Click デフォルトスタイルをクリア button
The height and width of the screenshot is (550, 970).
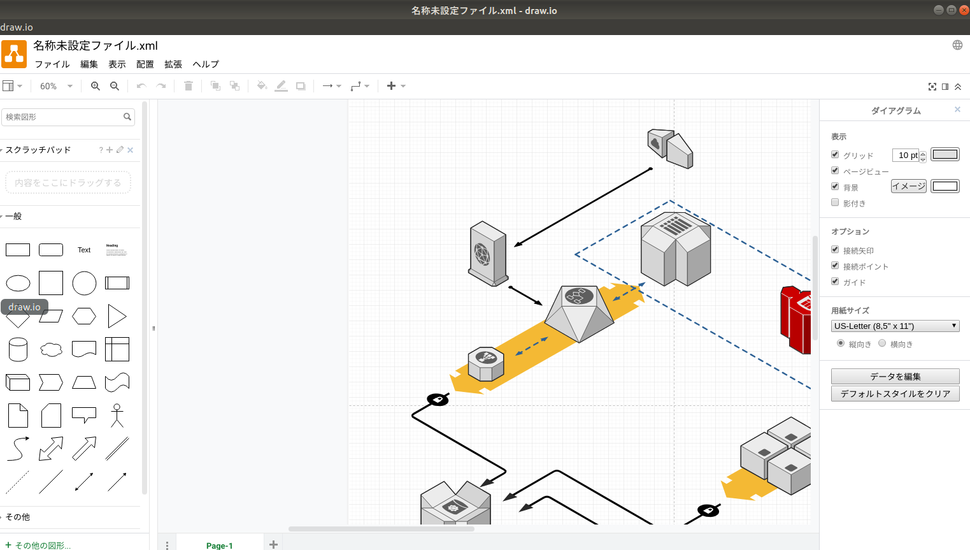coord(895,393)
